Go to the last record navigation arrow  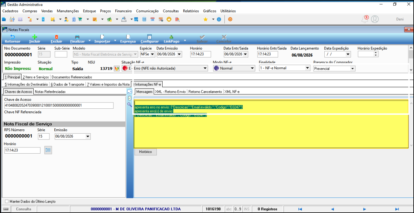397,209
